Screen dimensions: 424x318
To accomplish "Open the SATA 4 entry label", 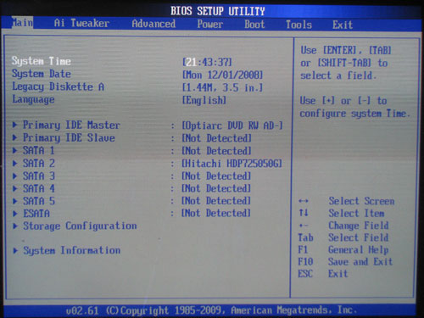I will [39, 188].
